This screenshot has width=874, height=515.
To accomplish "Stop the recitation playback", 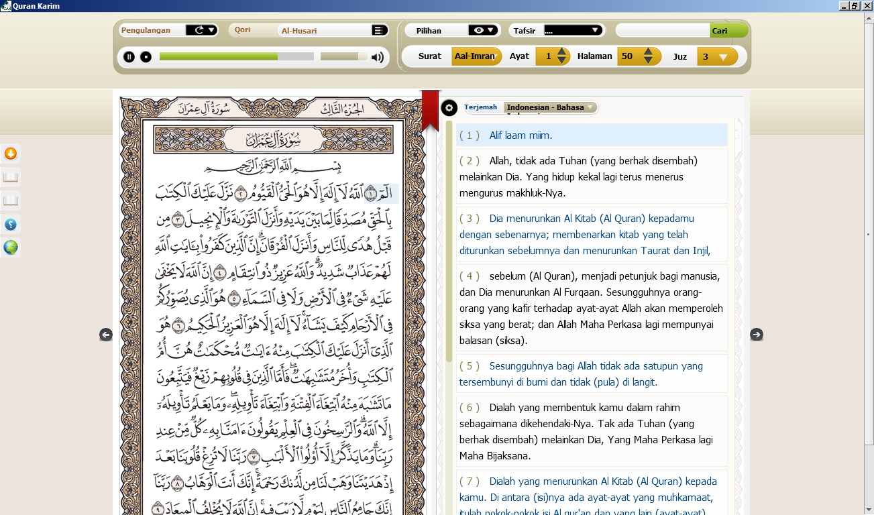I will tap(146, 57).
